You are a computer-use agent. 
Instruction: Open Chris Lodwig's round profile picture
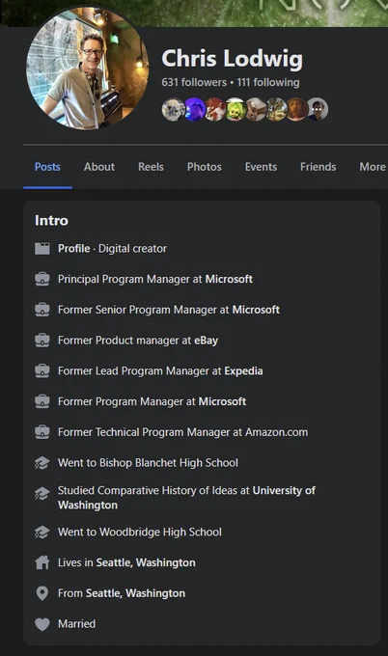[87, 68]
